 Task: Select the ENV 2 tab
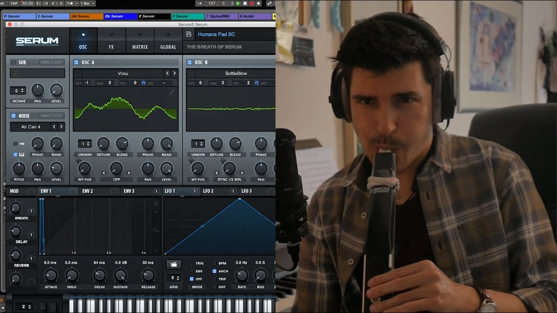(x=99, y=191)
